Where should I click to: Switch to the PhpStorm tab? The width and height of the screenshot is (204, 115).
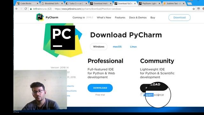click(149, 4)
